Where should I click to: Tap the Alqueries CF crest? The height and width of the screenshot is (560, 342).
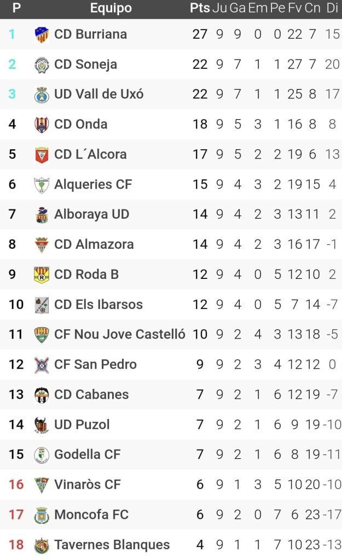tap(42, 185)
